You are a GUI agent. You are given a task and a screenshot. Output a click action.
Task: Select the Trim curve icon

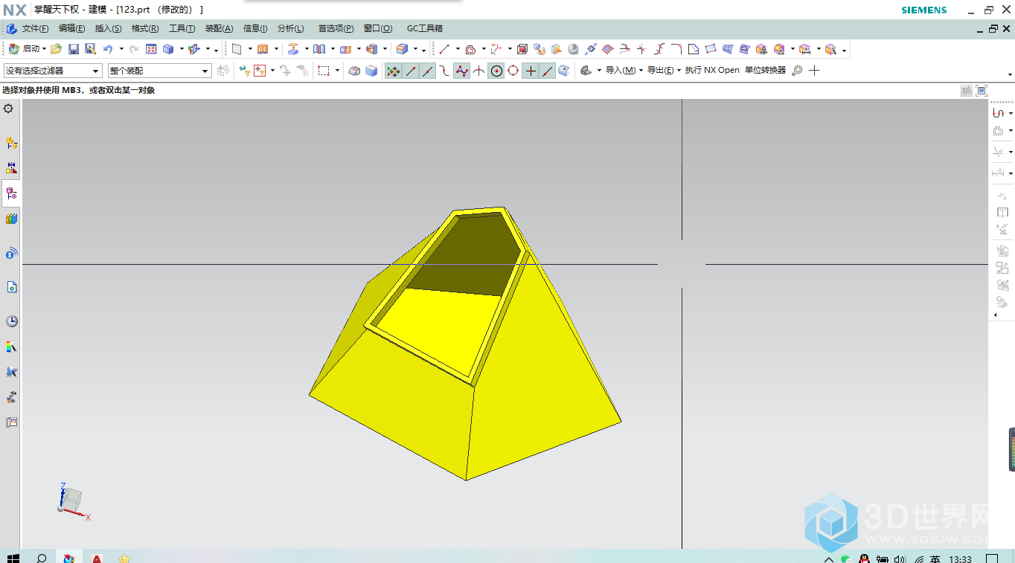[625, 49]
